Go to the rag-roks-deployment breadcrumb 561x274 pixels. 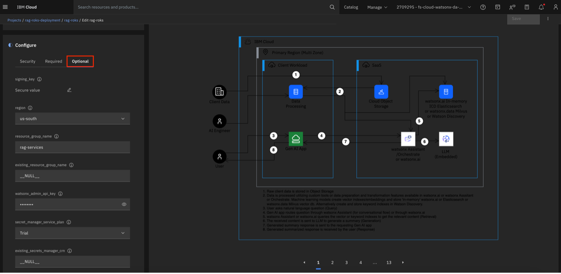(x=43, y=20)
